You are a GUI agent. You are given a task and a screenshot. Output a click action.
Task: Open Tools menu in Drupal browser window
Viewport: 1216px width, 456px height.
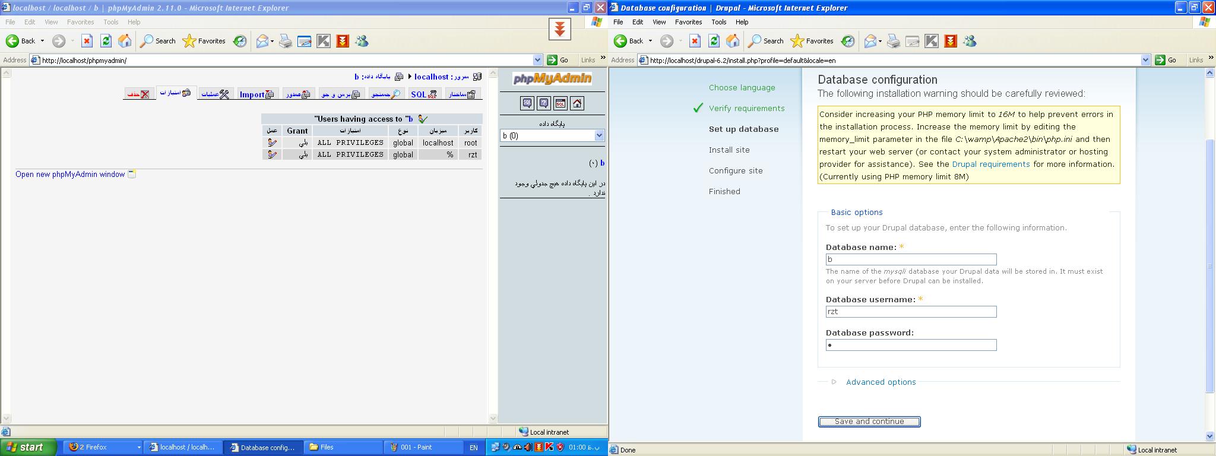(718, 22)
